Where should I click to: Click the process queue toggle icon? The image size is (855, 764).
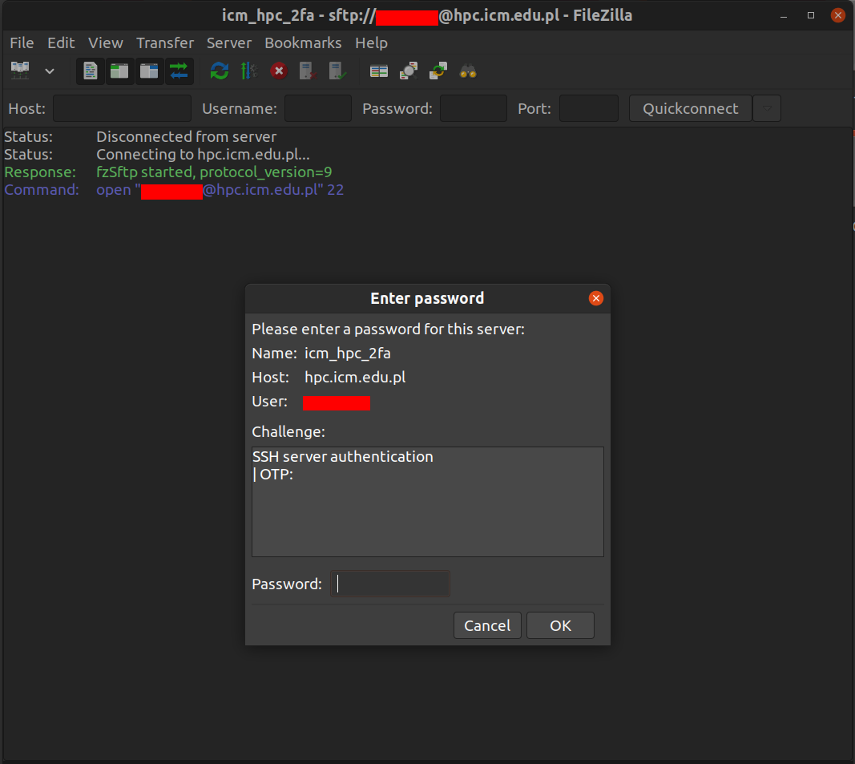pyautogui.click(x=248, y=71)
